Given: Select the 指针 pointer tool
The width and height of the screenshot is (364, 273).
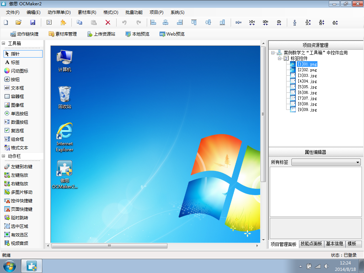Looking at the screenshot, I should (x=23, y=54).
